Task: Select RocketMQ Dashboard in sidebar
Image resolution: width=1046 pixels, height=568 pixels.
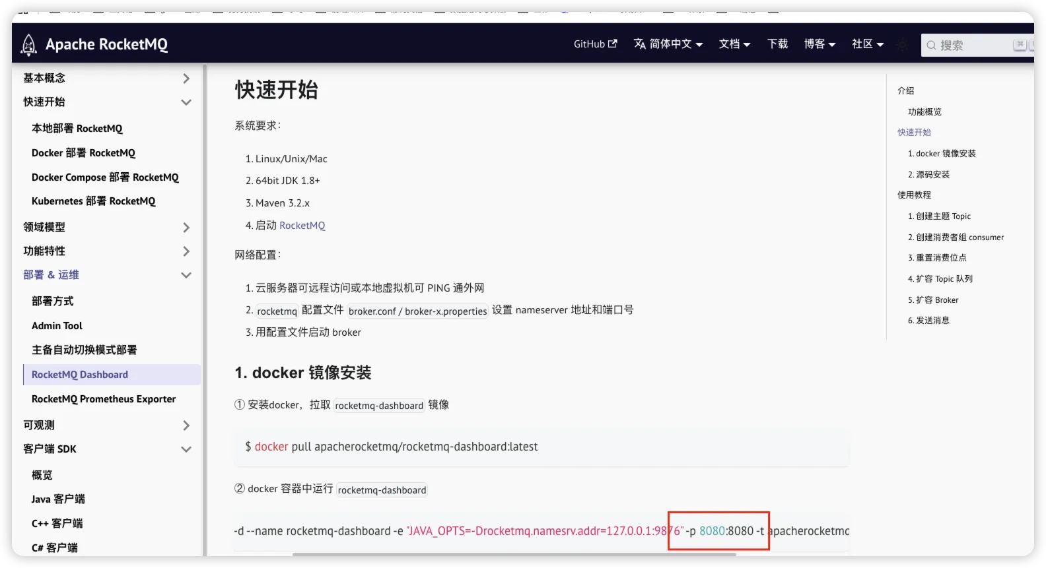Action: [x=112, y=375]
